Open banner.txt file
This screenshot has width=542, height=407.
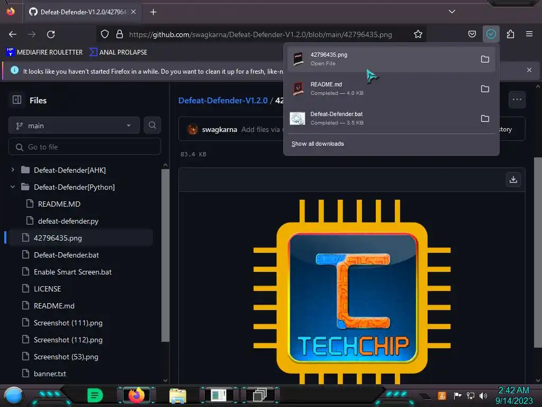pyautogui.click(x=50, y=374)
